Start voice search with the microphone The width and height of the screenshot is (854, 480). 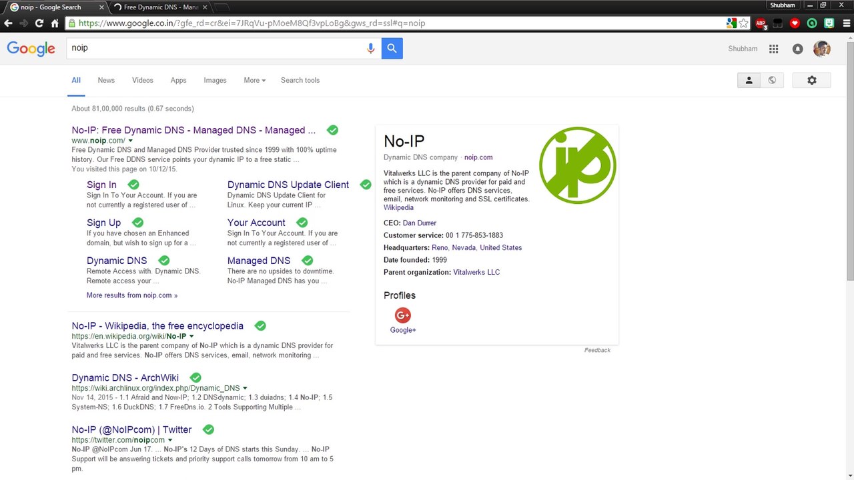coord(371,48)
